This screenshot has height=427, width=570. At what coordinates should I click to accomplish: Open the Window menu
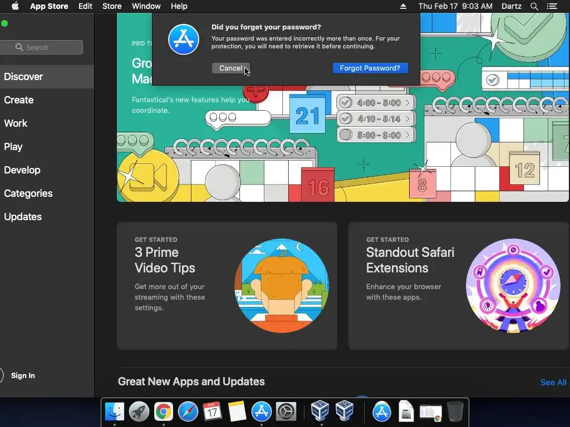point(146,6)
